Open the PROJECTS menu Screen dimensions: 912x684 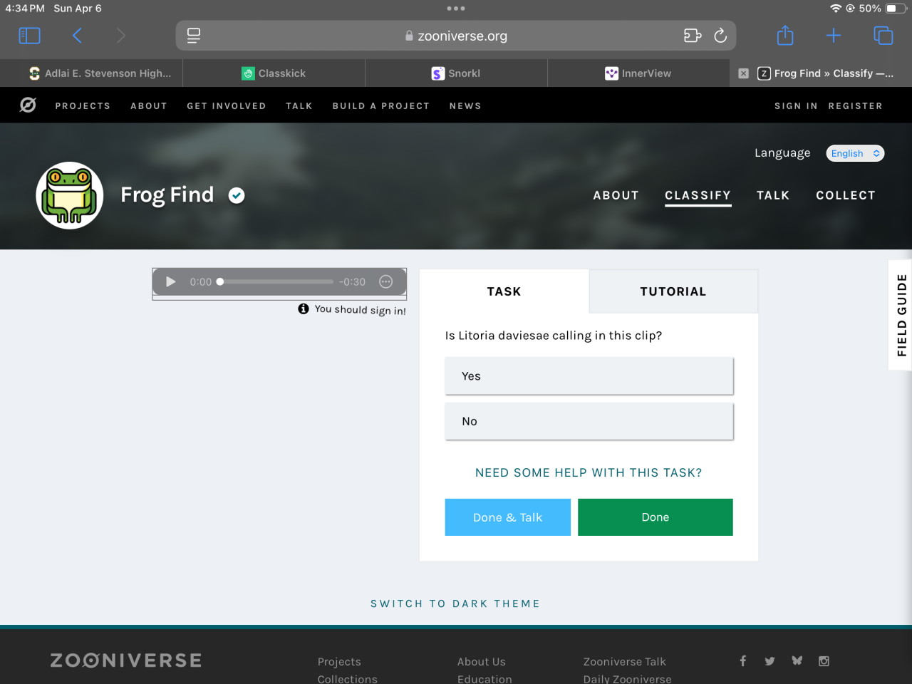pyautogui.click(x=83, y=106)
